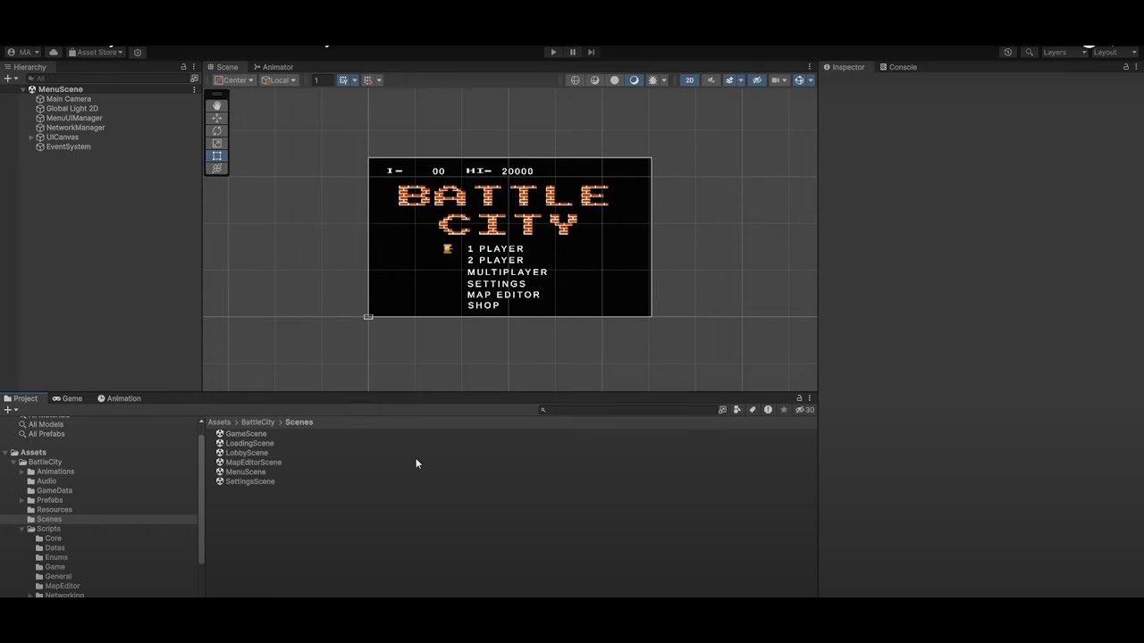This screenshot has height=643, width=1144.
Task: Expand the Prefabs folder in Project tree
Action: coord(21,500)
